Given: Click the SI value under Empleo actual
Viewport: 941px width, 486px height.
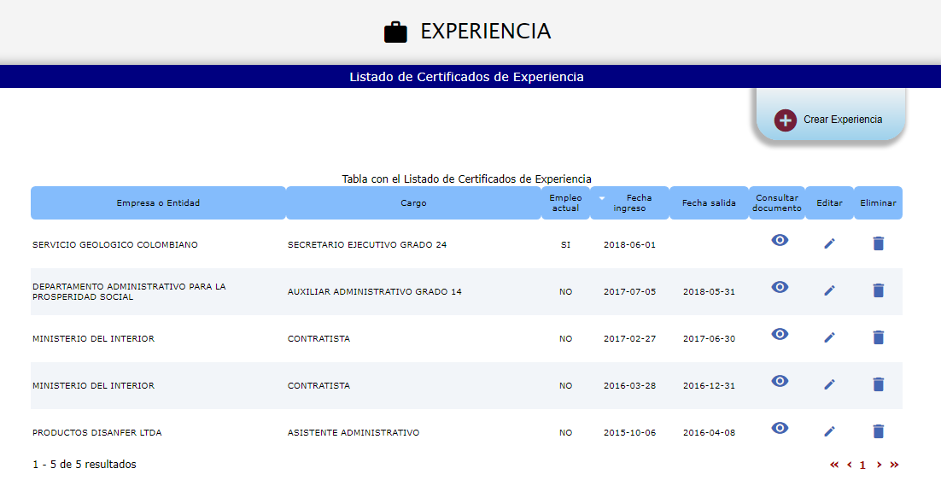Looking at the screenshot, I should [x=565, y=245].
